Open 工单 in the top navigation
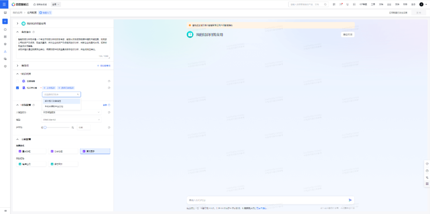This screenshot has width=430, height=214. pos(373,4)
